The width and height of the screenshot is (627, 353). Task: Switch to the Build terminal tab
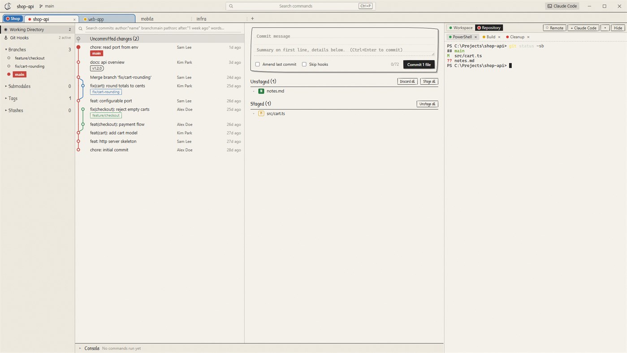click(491, 37)
